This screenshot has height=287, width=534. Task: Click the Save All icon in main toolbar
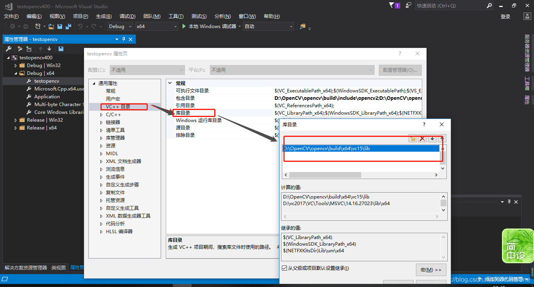68,27
